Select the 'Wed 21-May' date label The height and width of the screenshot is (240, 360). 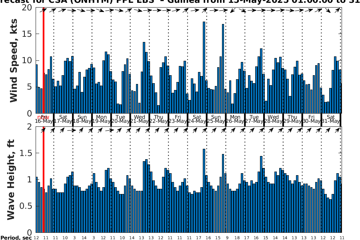[x=140, y=119]
